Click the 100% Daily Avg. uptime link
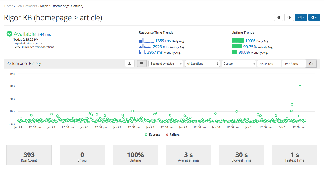 (x=250, y=41)
